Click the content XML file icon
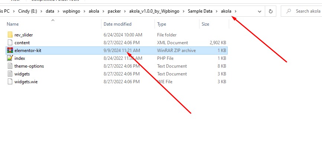This screenshot has width=322, height=149. click(x=10, y=42)
